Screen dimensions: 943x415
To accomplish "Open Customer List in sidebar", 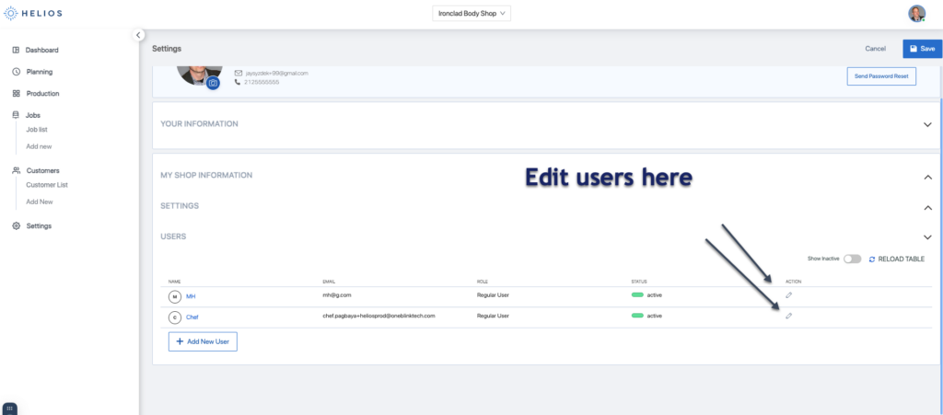I will coord(47,184).
